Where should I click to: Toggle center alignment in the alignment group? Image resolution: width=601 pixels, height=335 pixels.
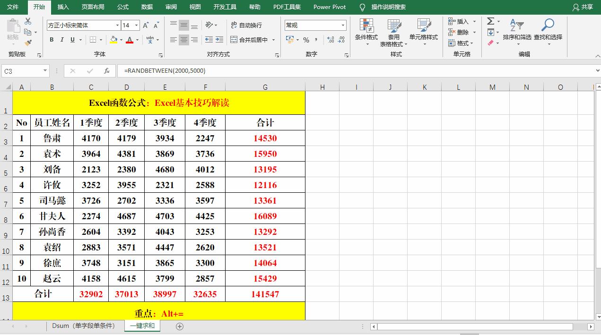tap(183, 40)
